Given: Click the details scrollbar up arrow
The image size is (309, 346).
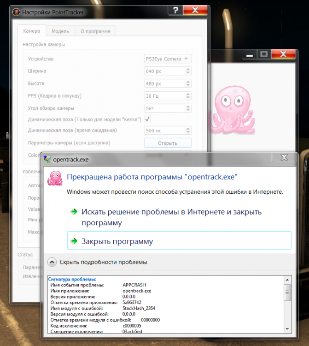Looking at the screenshot, I should tap(287, 280).
